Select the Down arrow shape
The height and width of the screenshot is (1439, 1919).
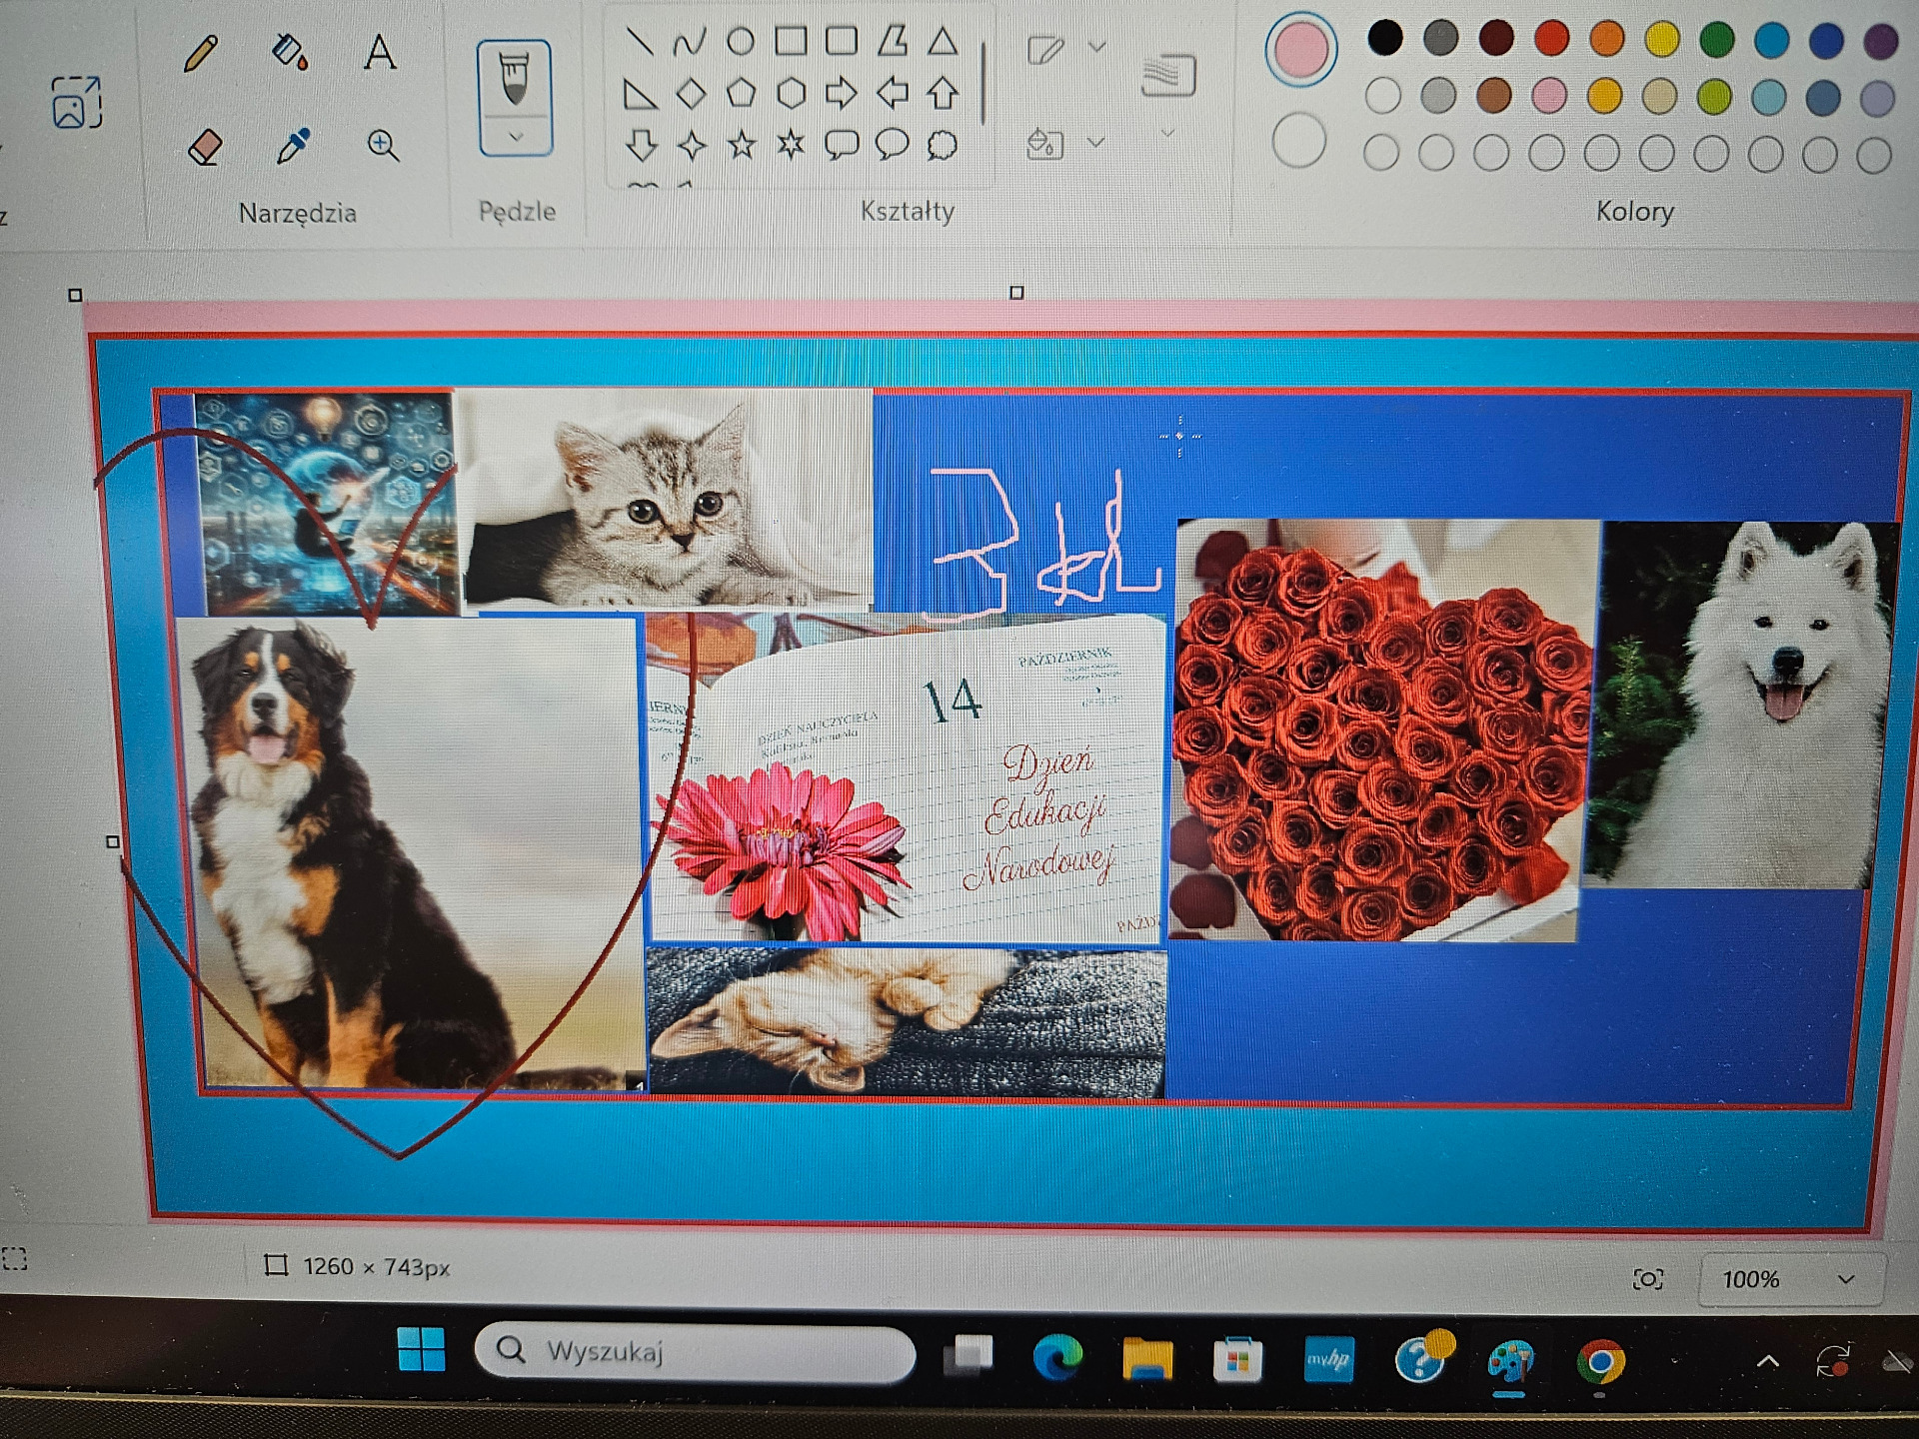pyautogui.click(x=641, y=146)
